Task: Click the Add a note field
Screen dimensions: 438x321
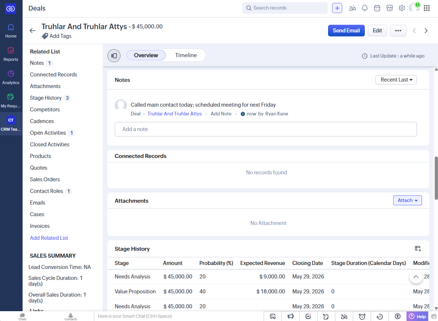Action: pyautogui.click(x=266, y=129)
